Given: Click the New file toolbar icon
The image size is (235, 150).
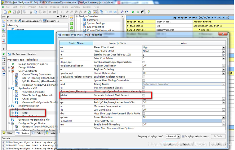Looking at the screenshot, I should 5,12.
